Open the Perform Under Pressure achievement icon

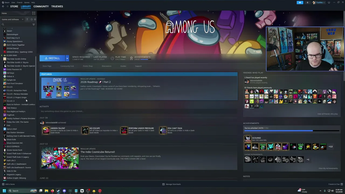(x=124, y=130)
